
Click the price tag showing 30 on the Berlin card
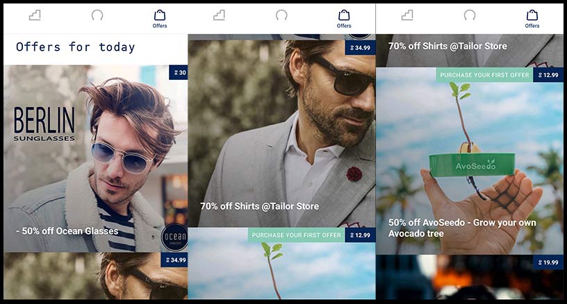pos(179,73)
